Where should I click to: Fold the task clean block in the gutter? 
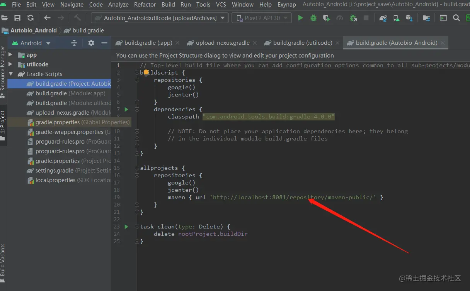pos(137,227)
